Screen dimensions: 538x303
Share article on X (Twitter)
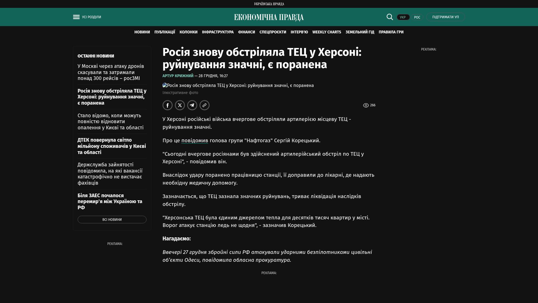point(180,105)
